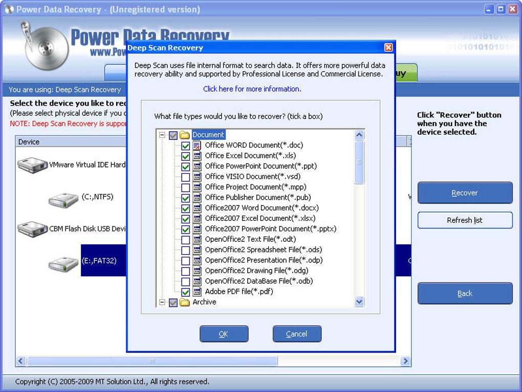Tick the Office Project Document (*.mpp) checkbox

185,188
